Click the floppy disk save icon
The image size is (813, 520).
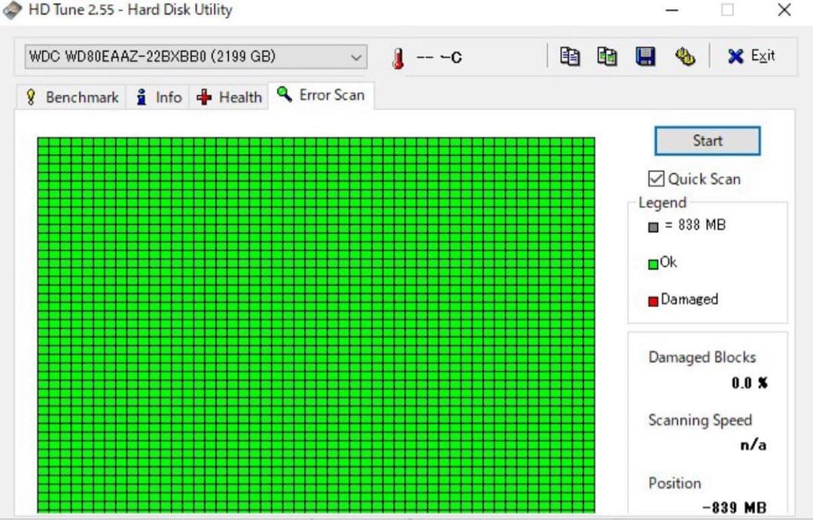click(x=645, y=56)
